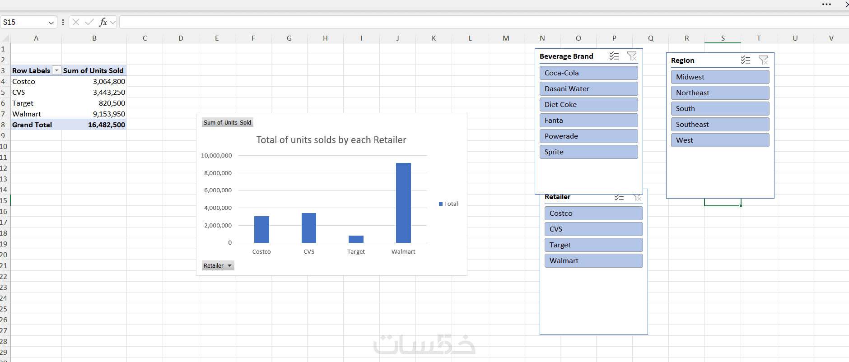The width and height of the screenshot is (849, 362).
Task: Open the Retailer field button on chart
Action: [218, 266]
